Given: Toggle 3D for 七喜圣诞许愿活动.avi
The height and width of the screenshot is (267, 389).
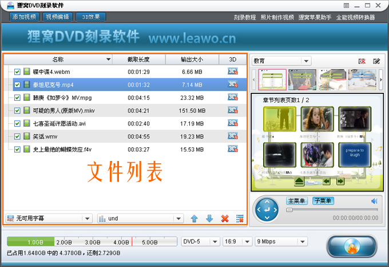Looking at the screenshot, I should click(x=233, y=123).
